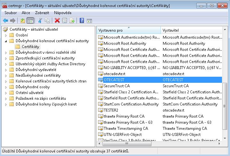
Task: Click the Back arrow toolbar icon
Action: coord(5,21)
